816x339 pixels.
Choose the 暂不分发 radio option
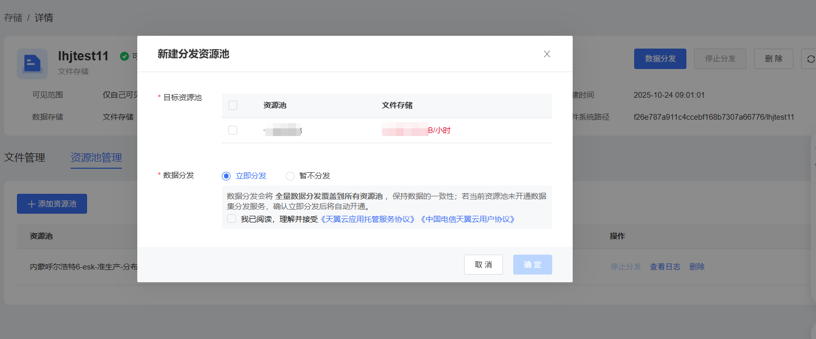pos(290,176)
